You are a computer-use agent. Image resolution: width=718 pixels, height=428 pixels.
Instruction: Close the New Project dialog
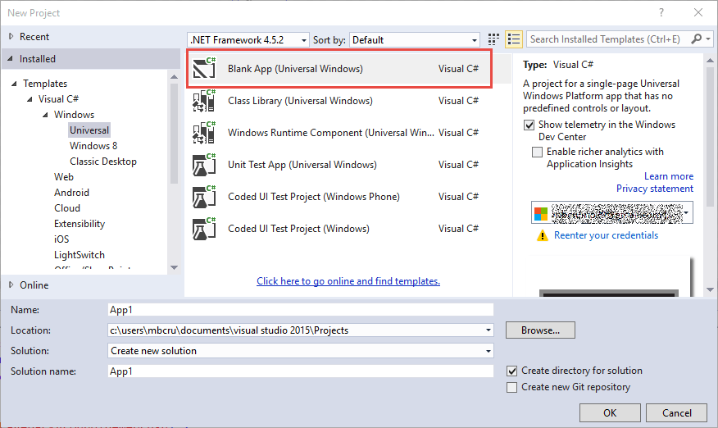[698, 12]
